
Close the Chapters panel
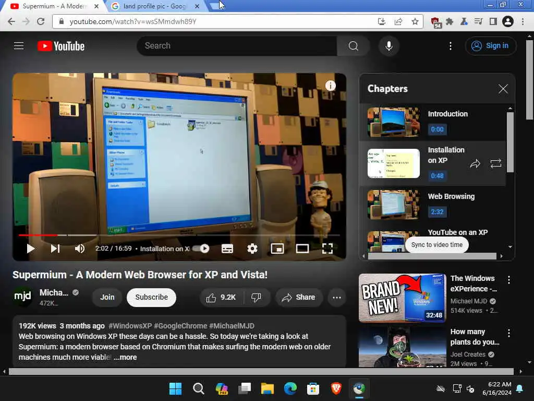[x=503, y=89]
